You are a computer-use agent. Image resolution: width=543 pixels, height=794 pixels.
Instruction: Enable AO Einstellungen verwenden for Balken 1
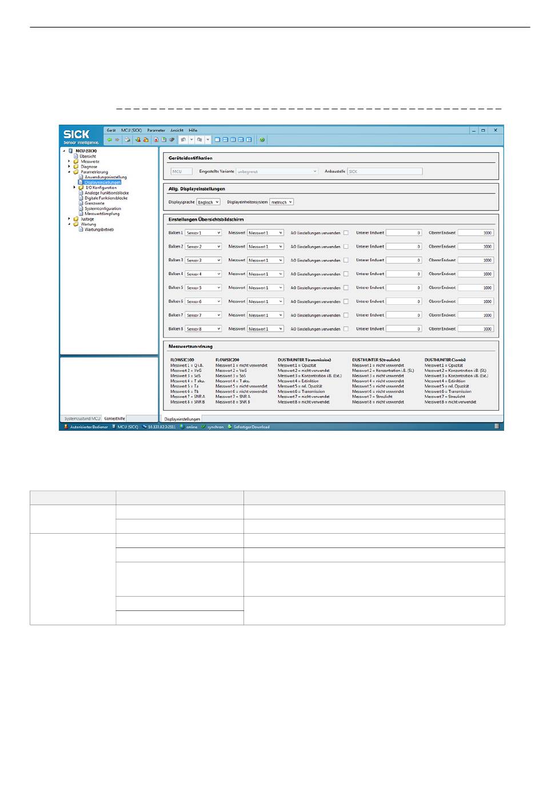(x=346, y=233)
